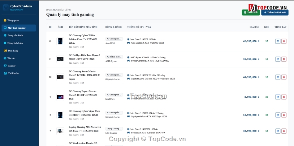Open the Đơn hàng menu item
Viewport: 294px width, 146px height.
click(x=19, y=51)
